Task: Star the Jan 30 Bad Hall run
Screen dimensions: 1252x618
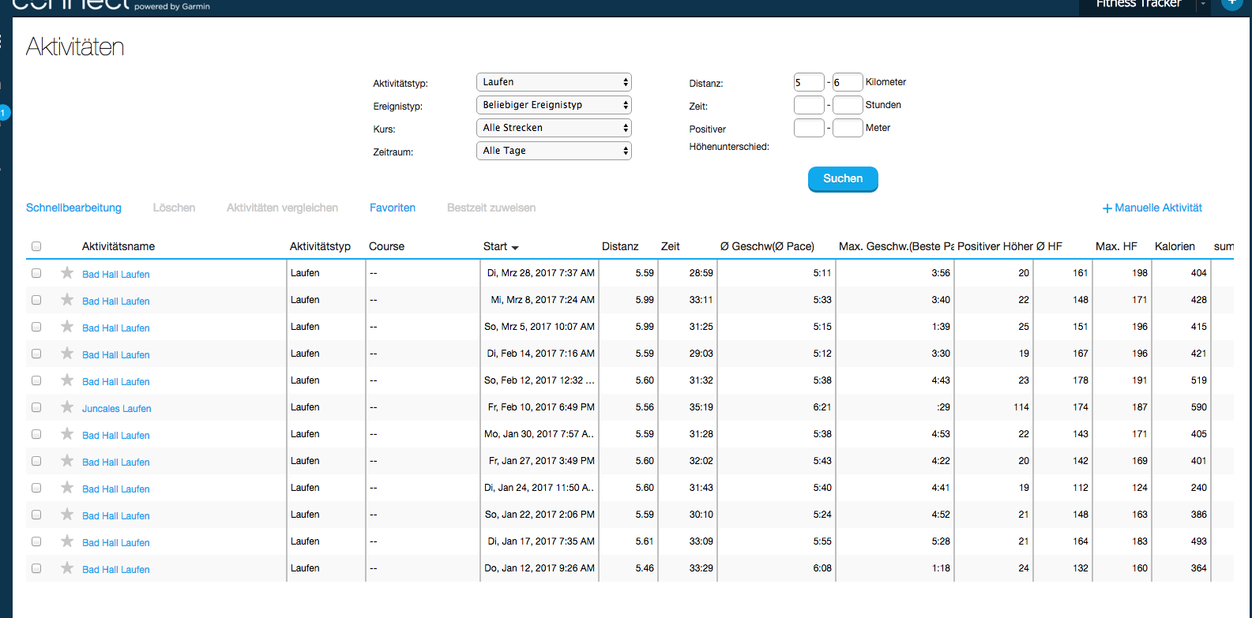Action: [67, 434]
